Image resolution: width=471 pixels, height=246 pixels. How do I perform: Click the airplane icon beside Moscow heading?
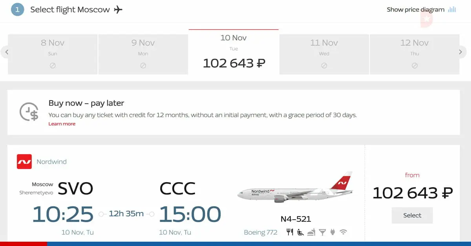(x=118, y=10)
